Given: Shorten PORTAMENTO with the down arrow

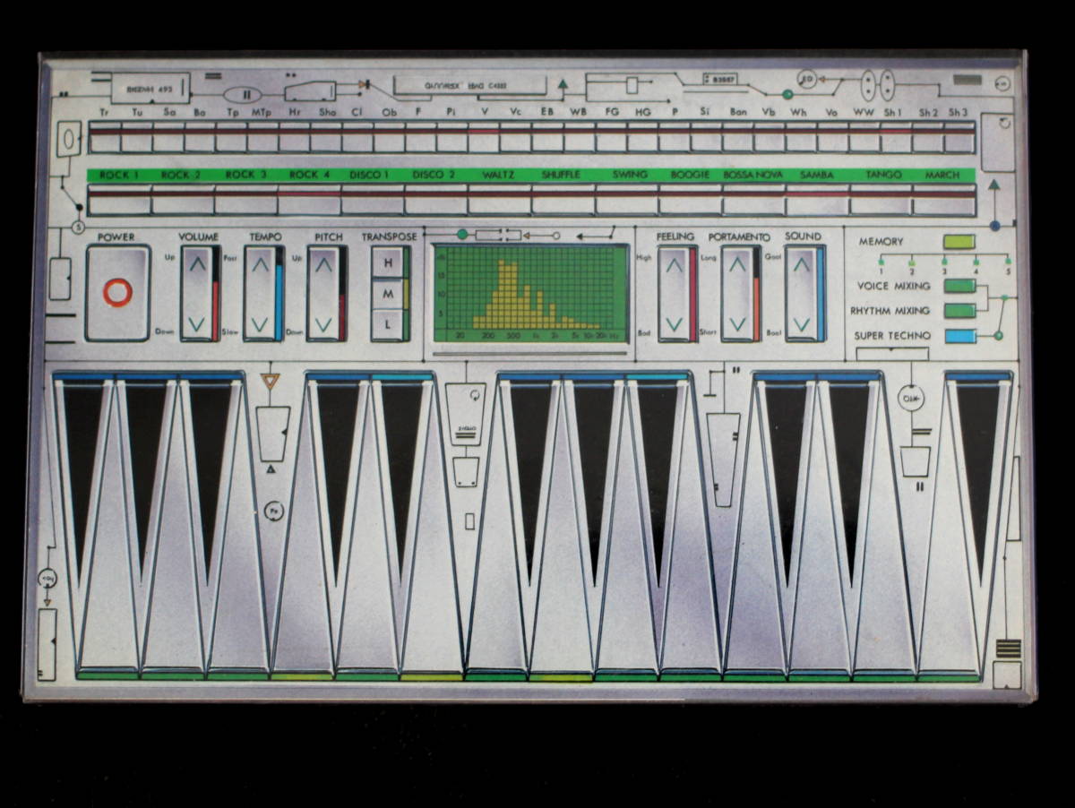Looking at the screenshot, I should [736, 324].
